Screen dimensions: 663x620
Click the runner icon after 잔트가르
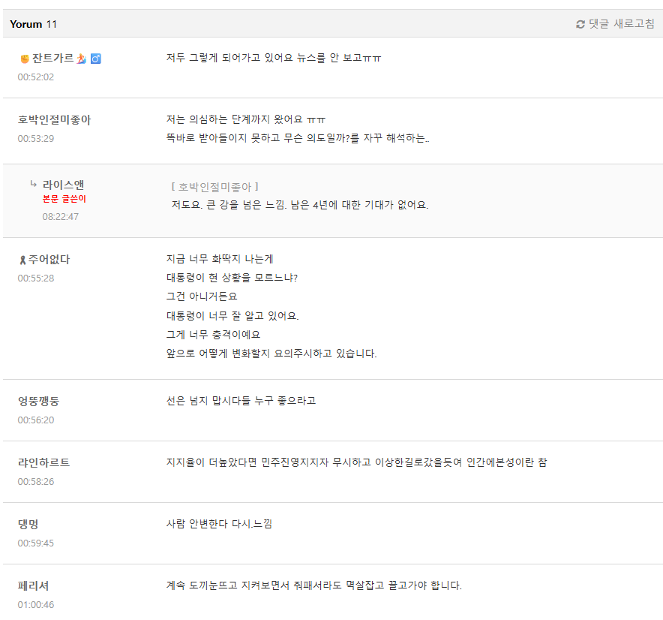[82, 59]
